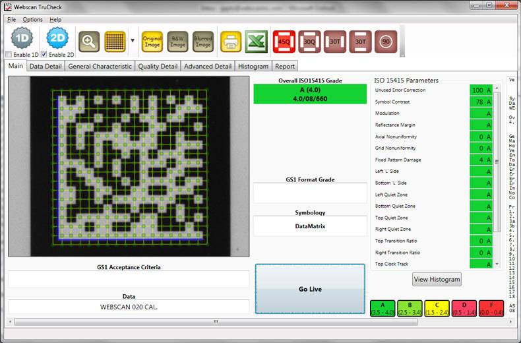Switch to the Quality Detail tab

tap(158, 66)
